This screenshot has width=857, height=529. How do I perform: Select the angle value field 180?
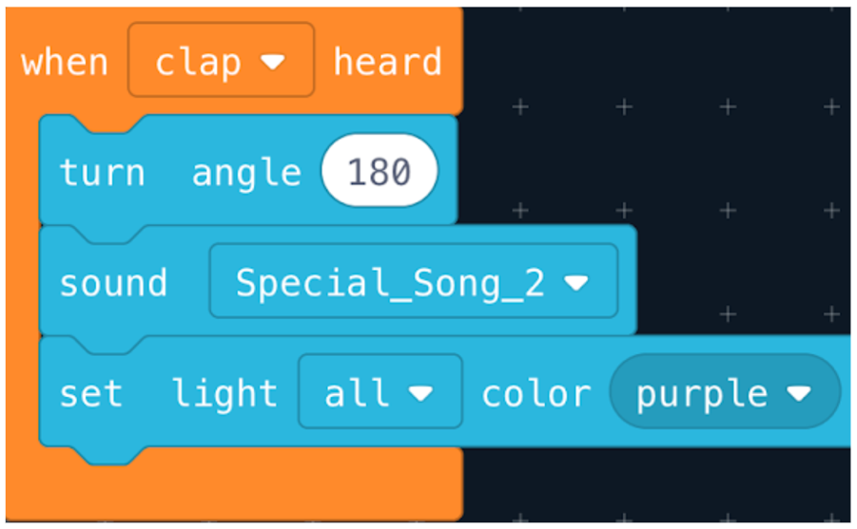380,171
